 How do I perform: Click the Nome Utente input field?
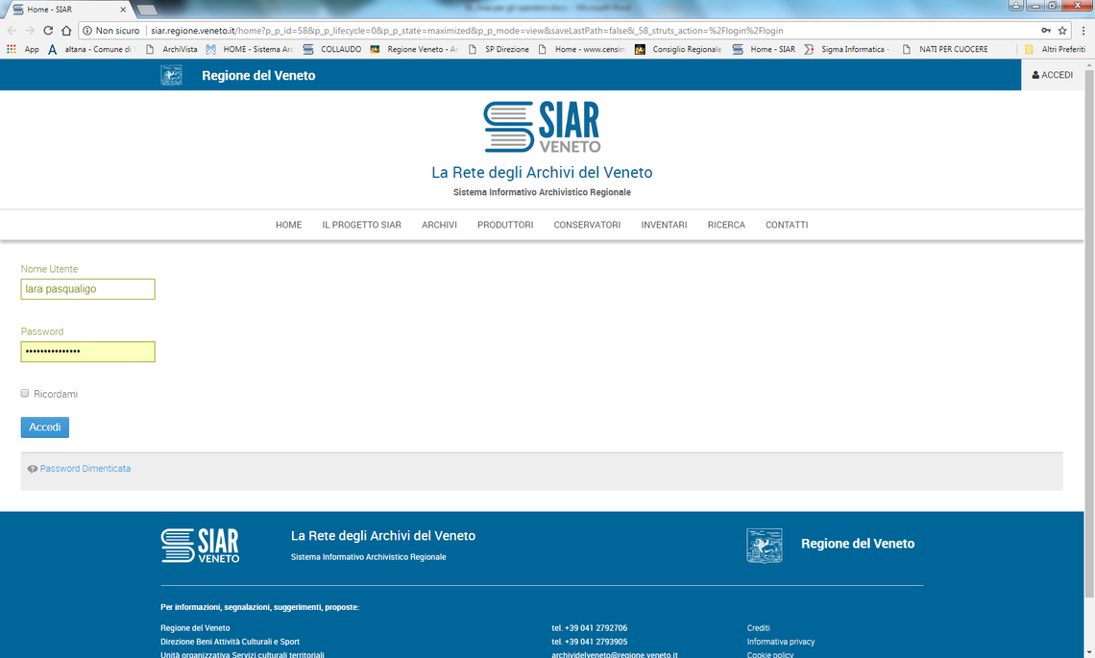coord(87,289)
